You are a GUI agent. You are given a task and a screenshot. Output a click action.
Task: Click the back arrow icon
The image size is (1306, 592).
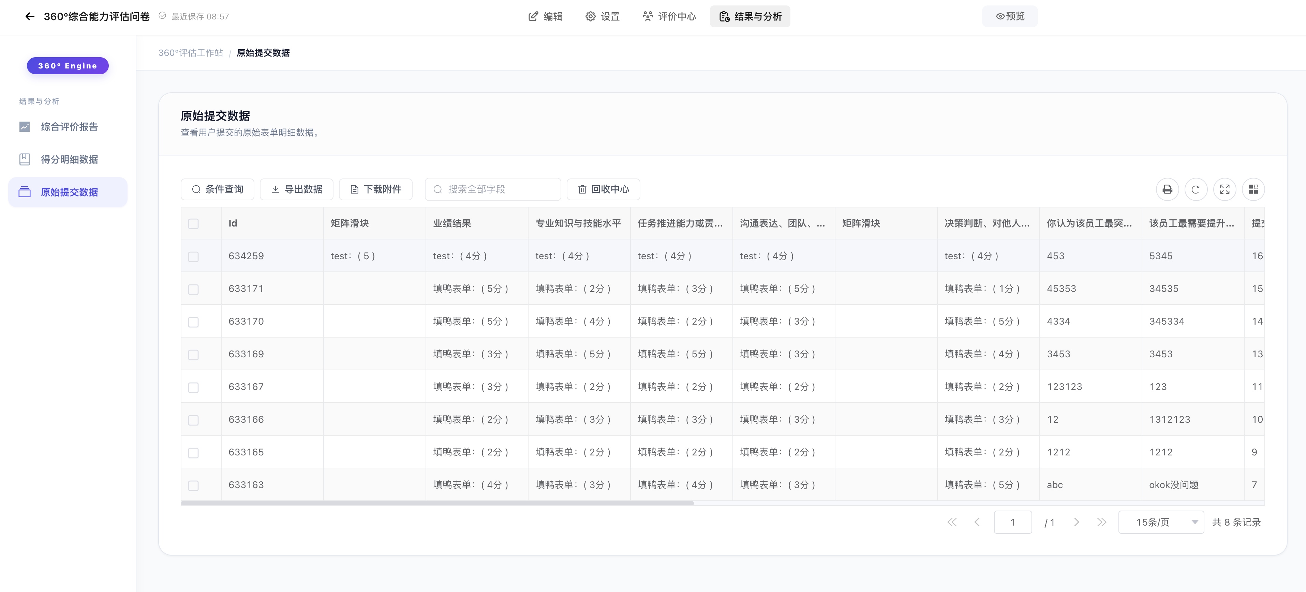[29, 16]
